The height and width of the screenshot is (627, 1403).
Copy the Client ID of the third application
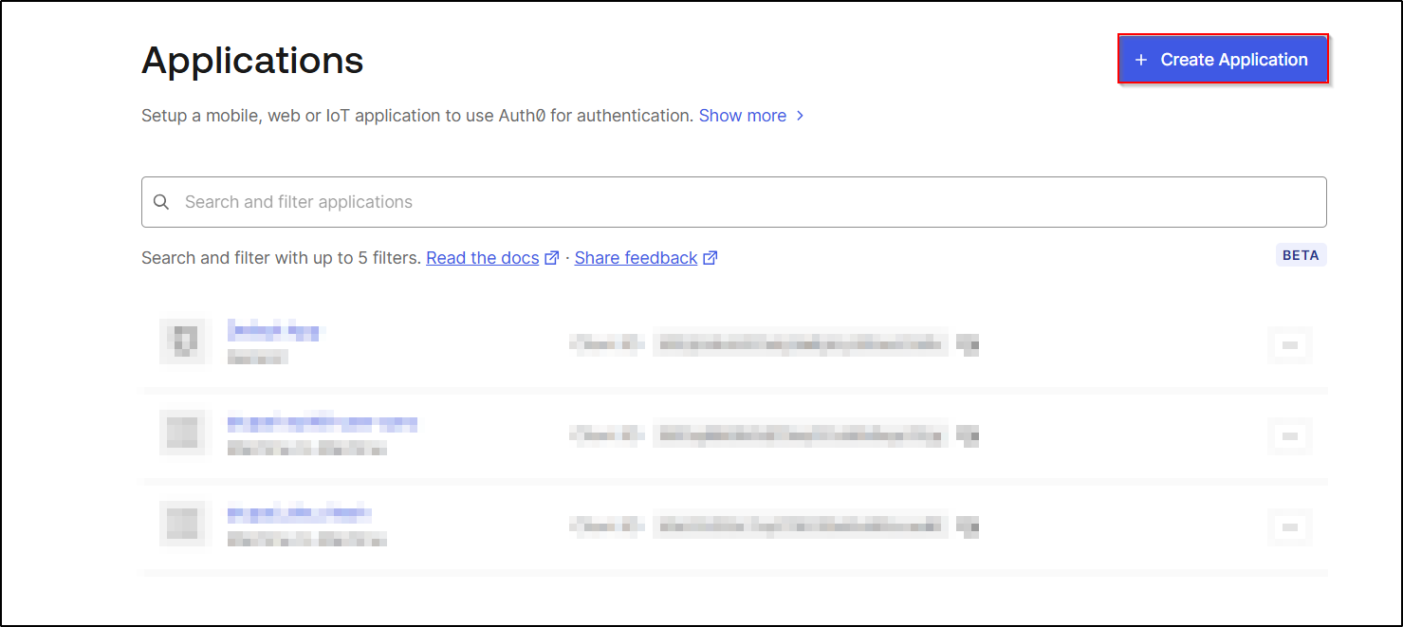click(x=968, y=526)
